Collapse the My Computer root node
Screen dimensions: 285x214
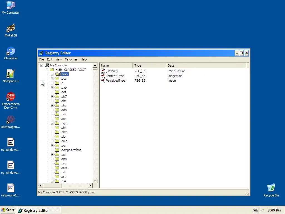[x=42, y=65]
